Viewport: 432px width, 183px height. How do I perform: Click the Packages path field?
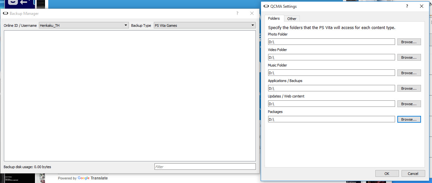point(331,119)
